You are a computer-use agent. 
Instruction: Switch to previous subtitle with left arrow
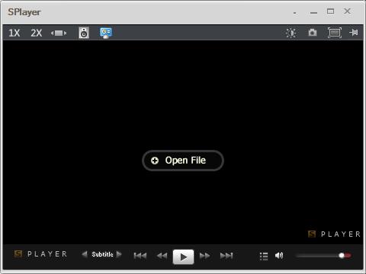[x=85, y=254]
